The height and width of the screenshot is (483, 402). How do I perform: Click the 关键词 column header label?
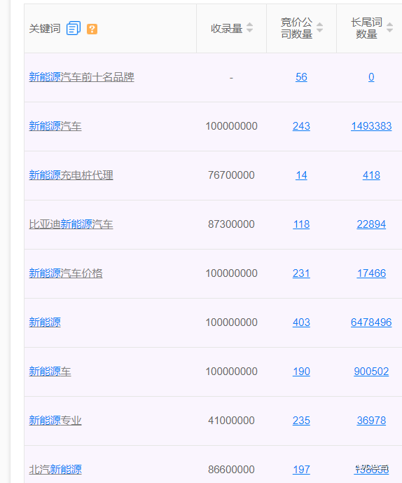(x=45, y=29)
